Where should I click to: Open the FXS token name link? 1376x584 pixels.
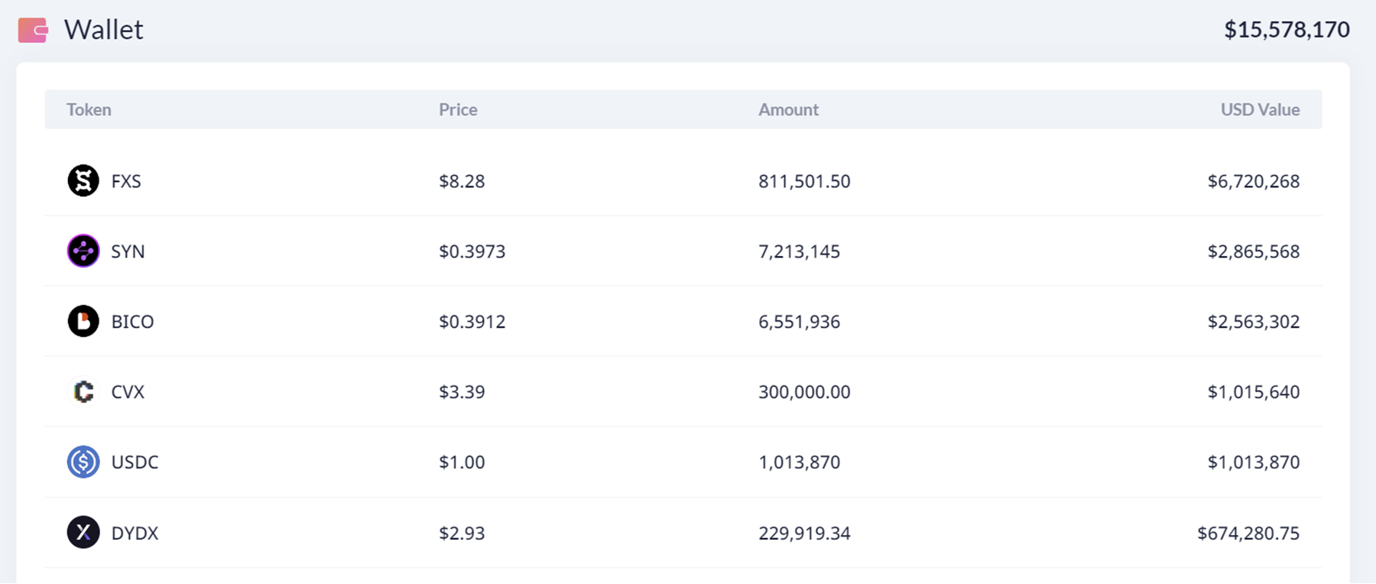point(126,182)
